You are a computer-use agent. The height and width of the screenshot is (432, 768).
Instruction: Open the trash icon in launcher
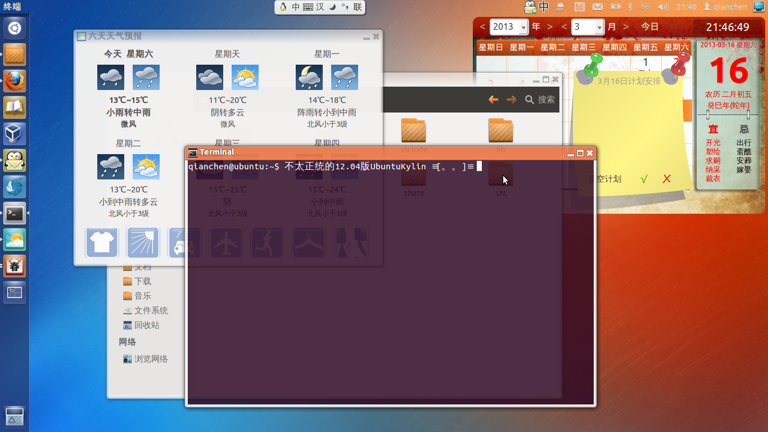(15, 416)
